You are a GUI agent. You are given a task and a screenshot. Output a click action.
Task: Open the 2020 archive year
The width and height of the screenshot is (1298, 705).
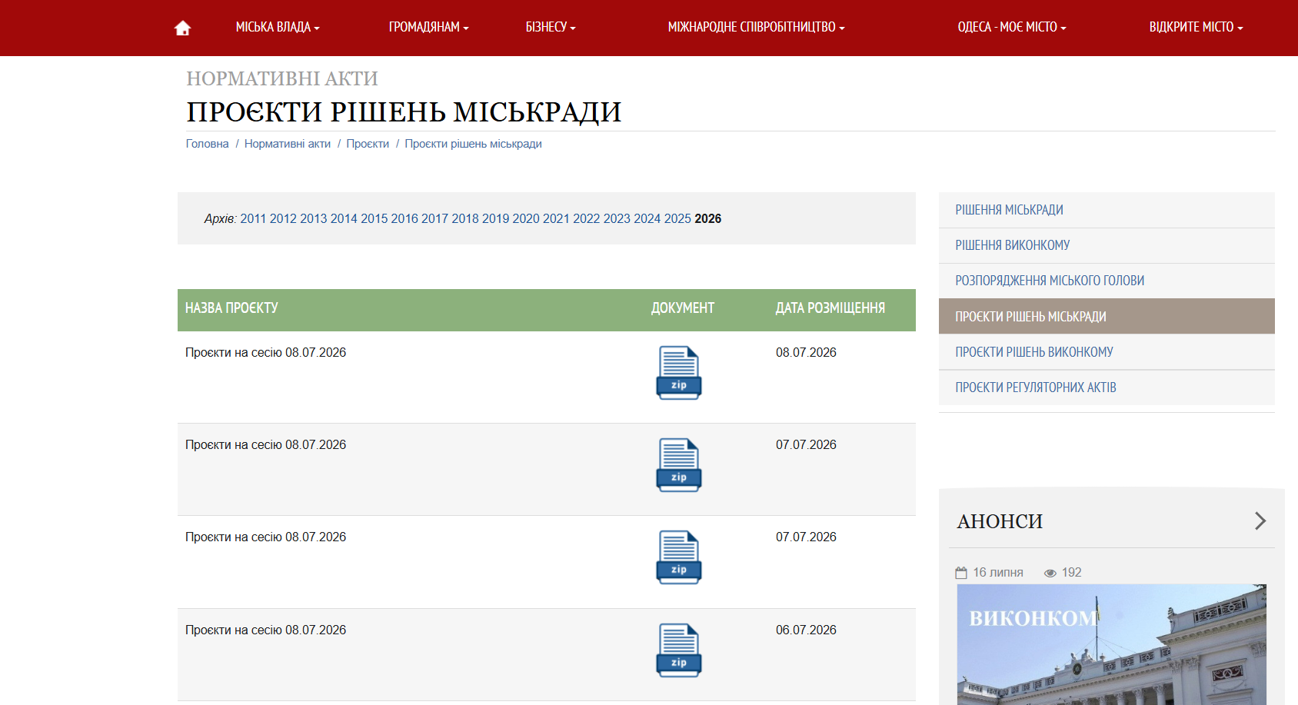(x=526, y=218)
